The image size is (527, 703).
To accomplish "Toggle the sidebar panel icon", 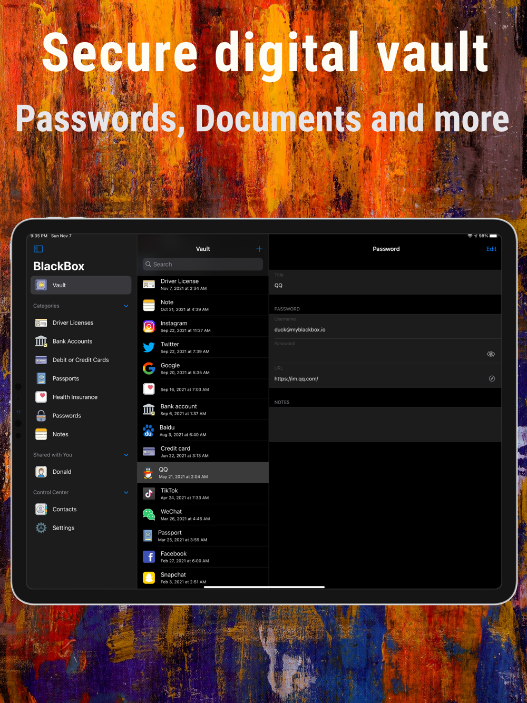I will (x=38, y=249).
